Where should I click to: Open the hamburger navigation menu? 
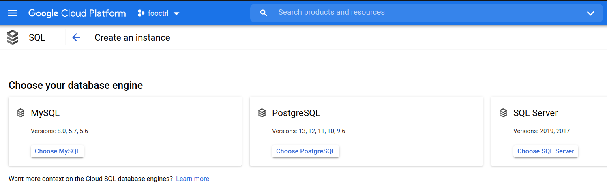coord(13,13)
